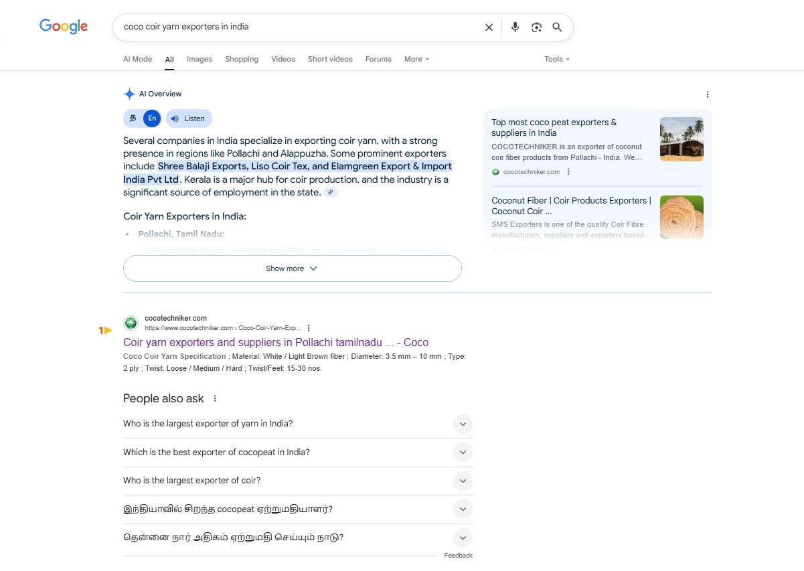
Task: Switch to the Images tab
Action: click(199, 59)
